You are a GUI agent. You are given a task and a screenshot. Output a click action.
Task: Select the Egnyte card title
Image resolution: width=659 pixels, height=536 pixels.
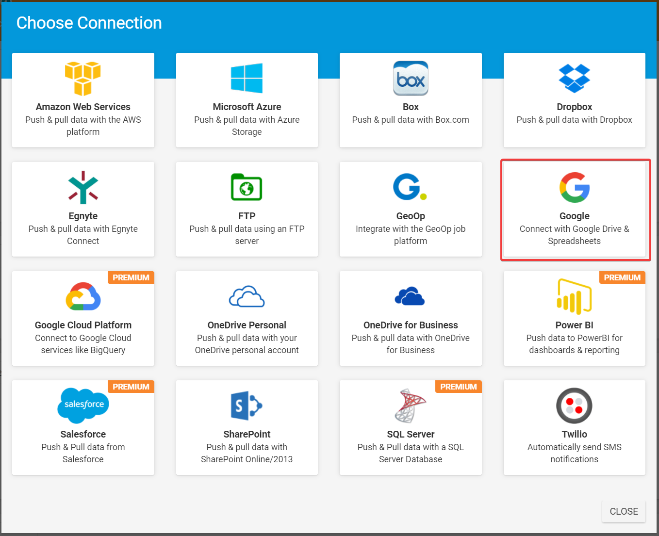(x=83, y=216)
